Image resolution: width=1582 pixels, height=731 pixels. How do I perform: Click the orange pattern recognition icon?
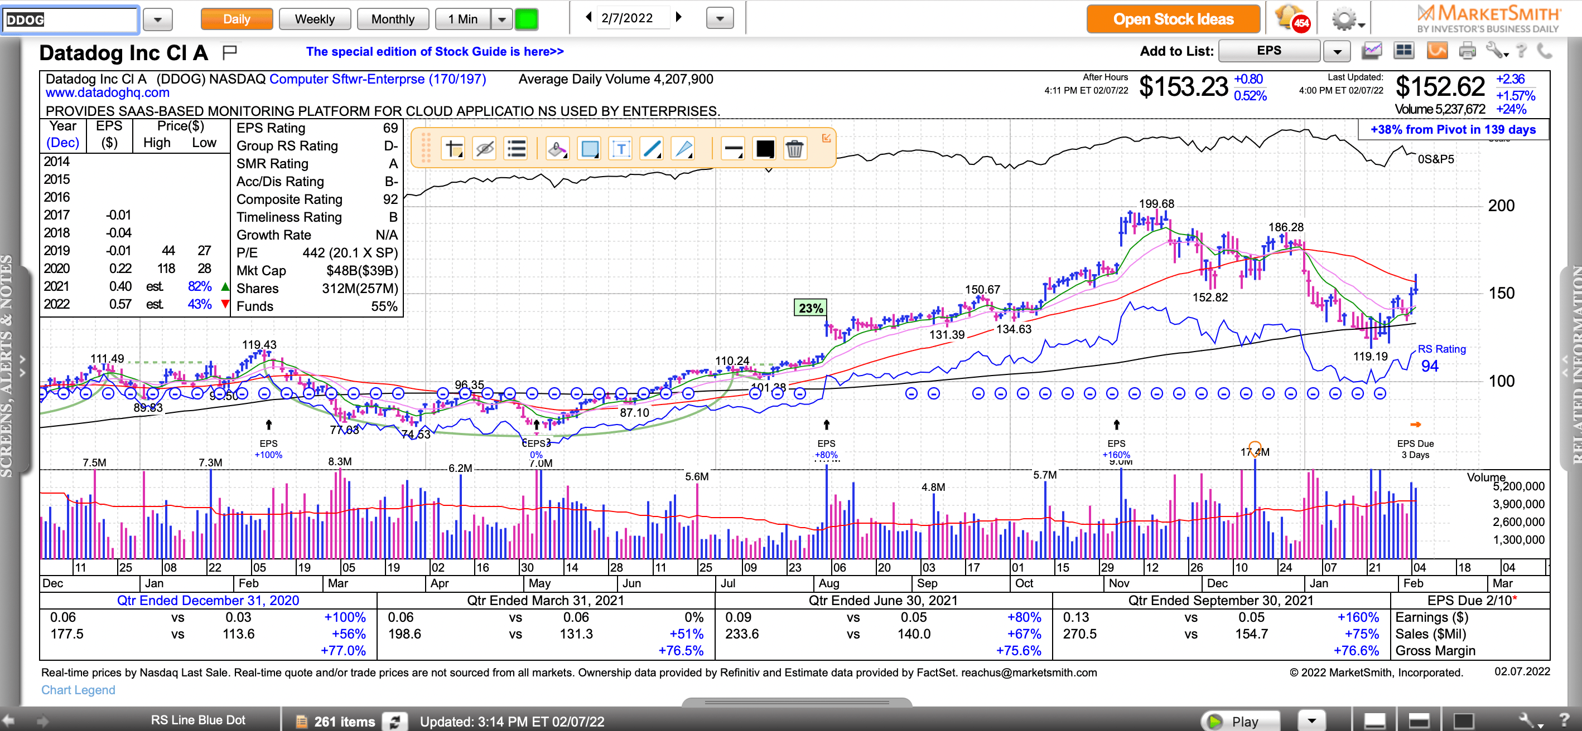pyautogui.click(x=1436, y=51)
